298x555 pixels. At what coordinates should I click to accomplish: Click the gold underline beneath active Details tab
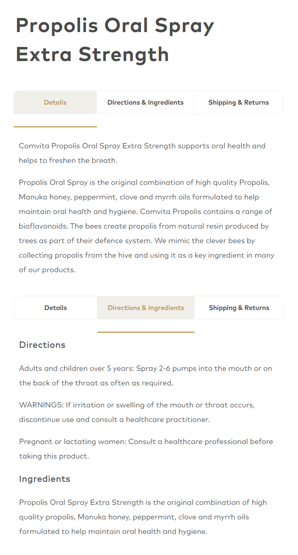point(55,126)
